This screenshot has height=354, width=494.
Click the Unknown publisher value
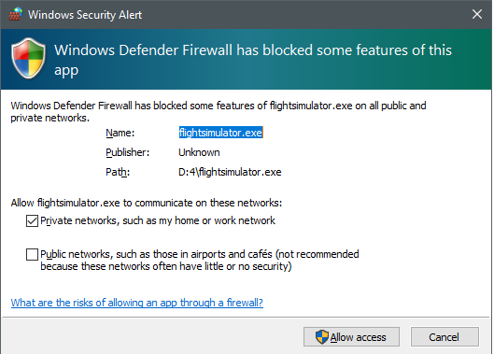[199, 152]
